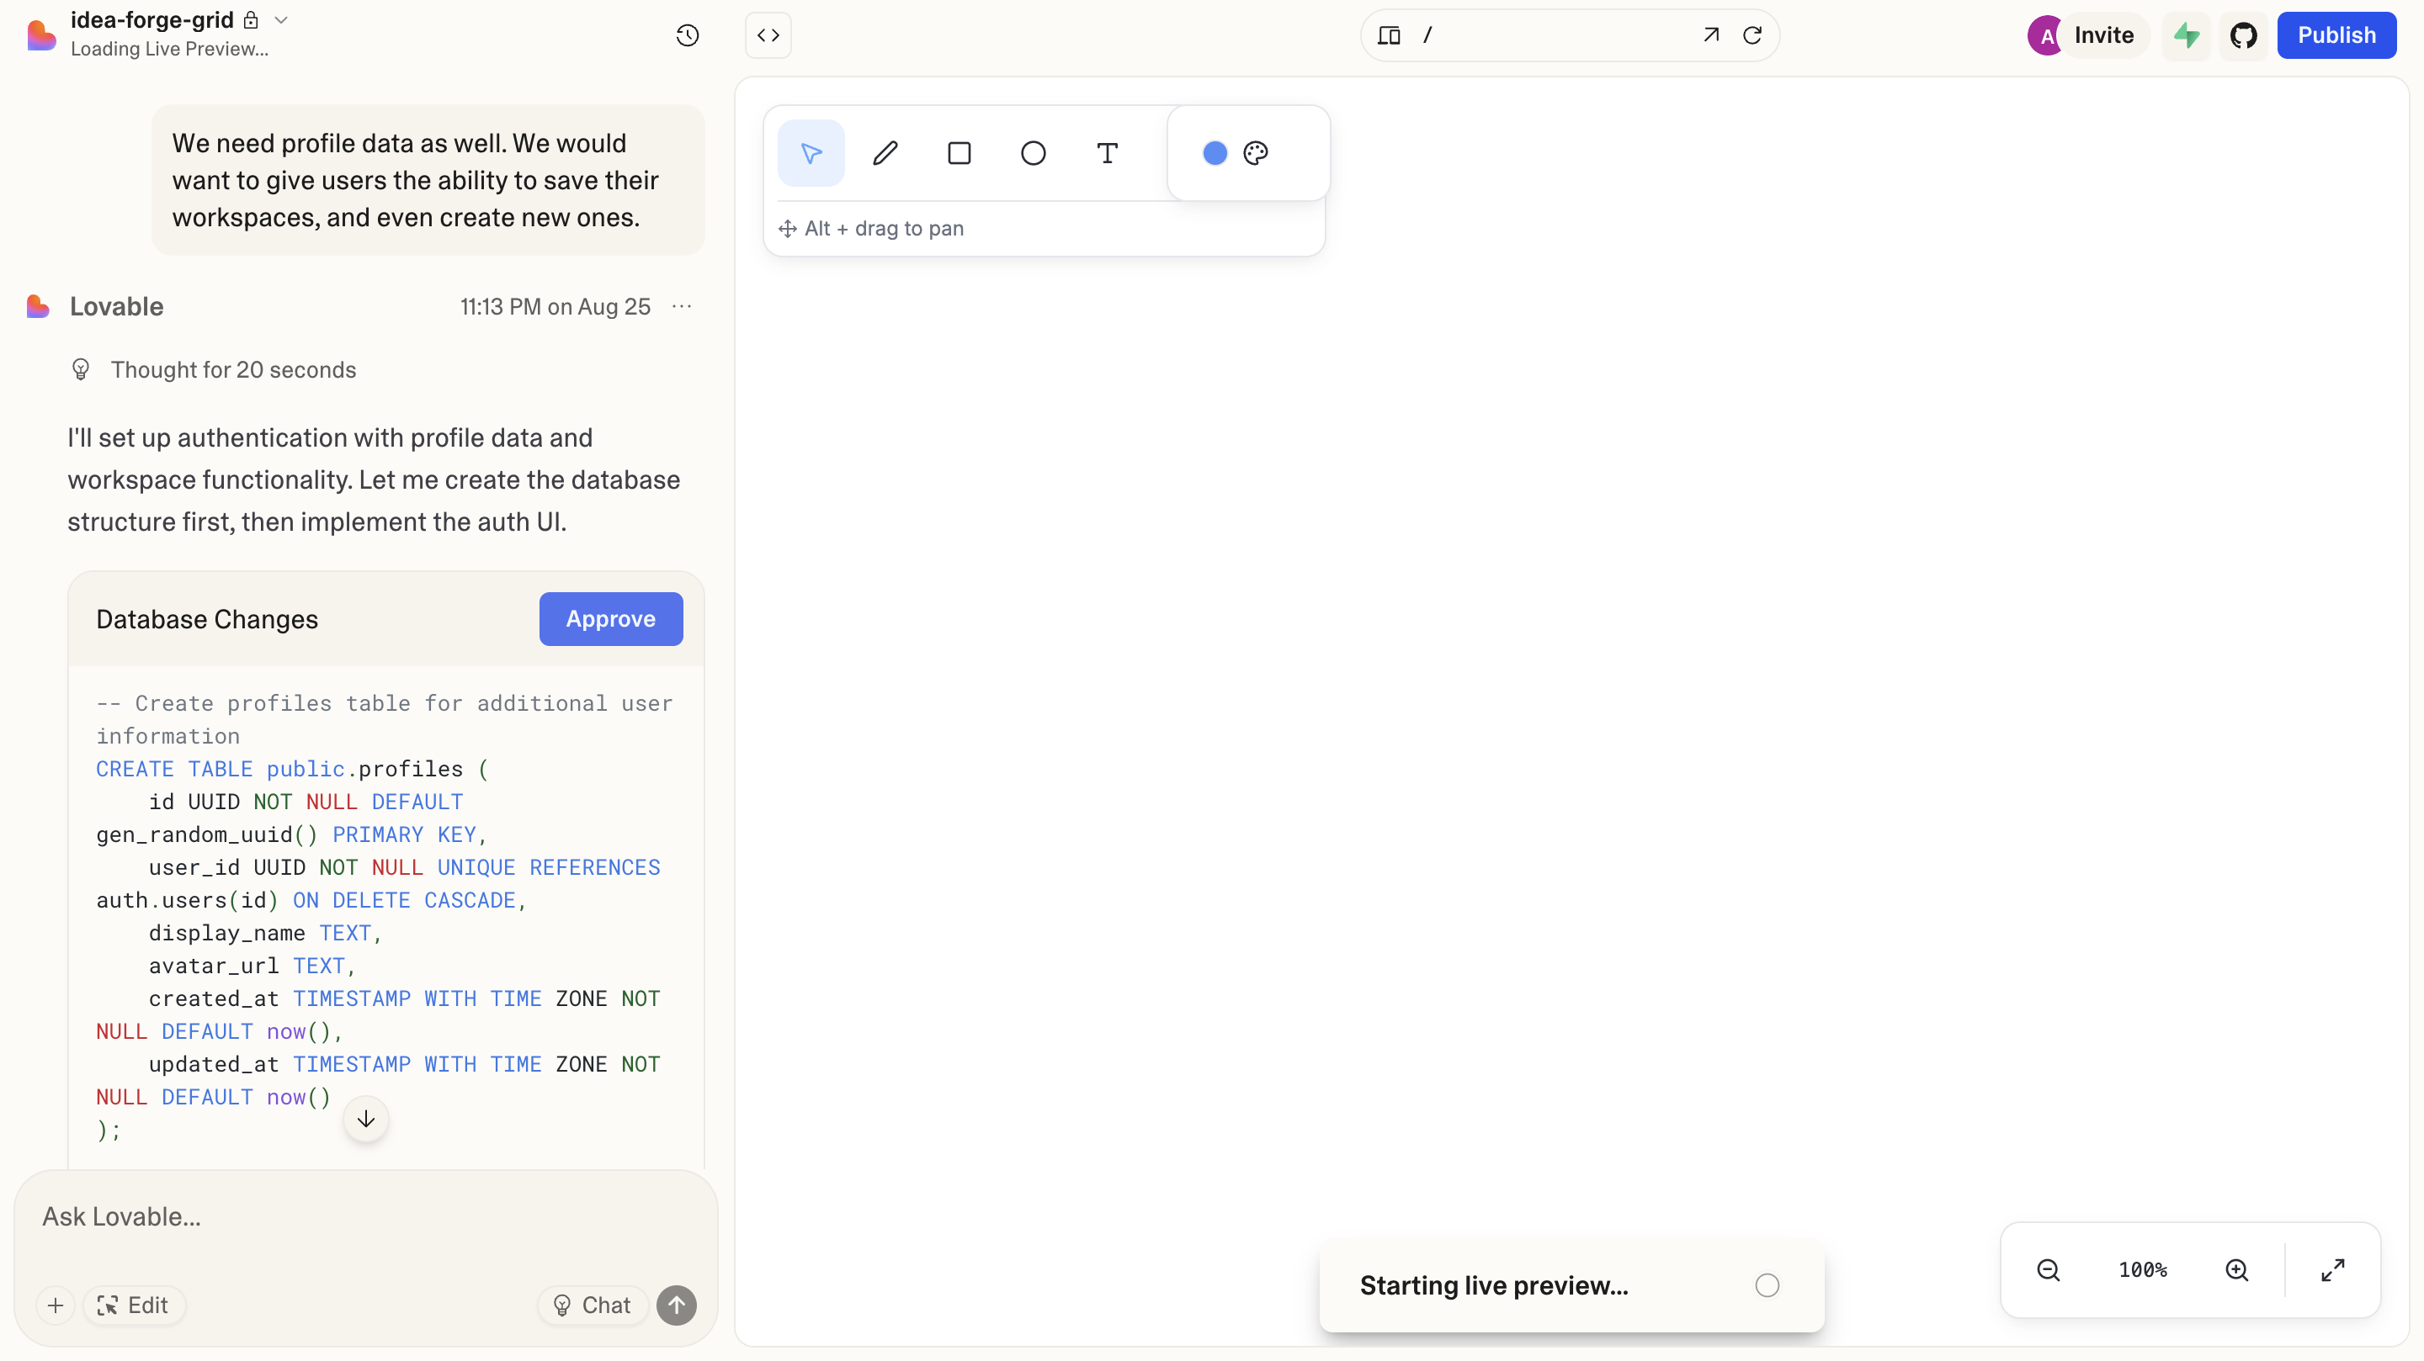
Task: Expand idea-forge-grid project dropdown
Action: (280, 19)
